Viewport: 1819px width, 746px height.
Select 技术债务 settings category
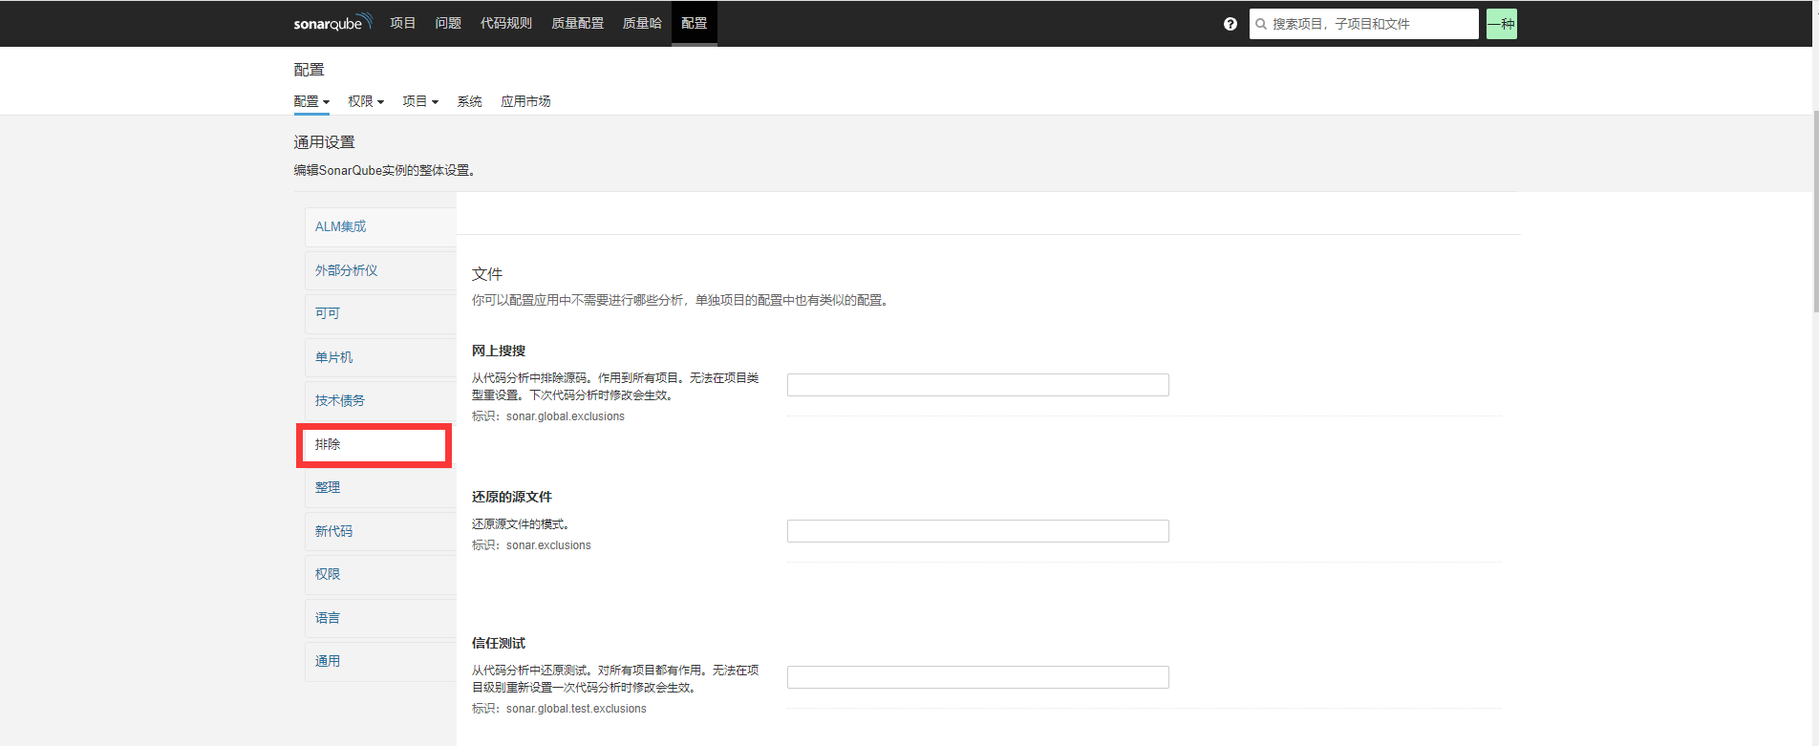(x=380, y=400)
